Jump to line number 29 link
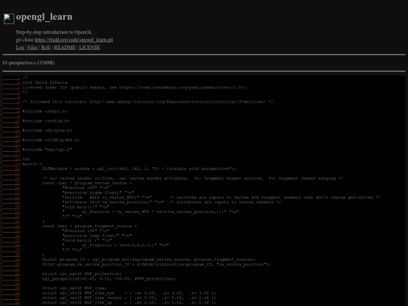This screenshot has height=306, width=408. pos(11,212)
